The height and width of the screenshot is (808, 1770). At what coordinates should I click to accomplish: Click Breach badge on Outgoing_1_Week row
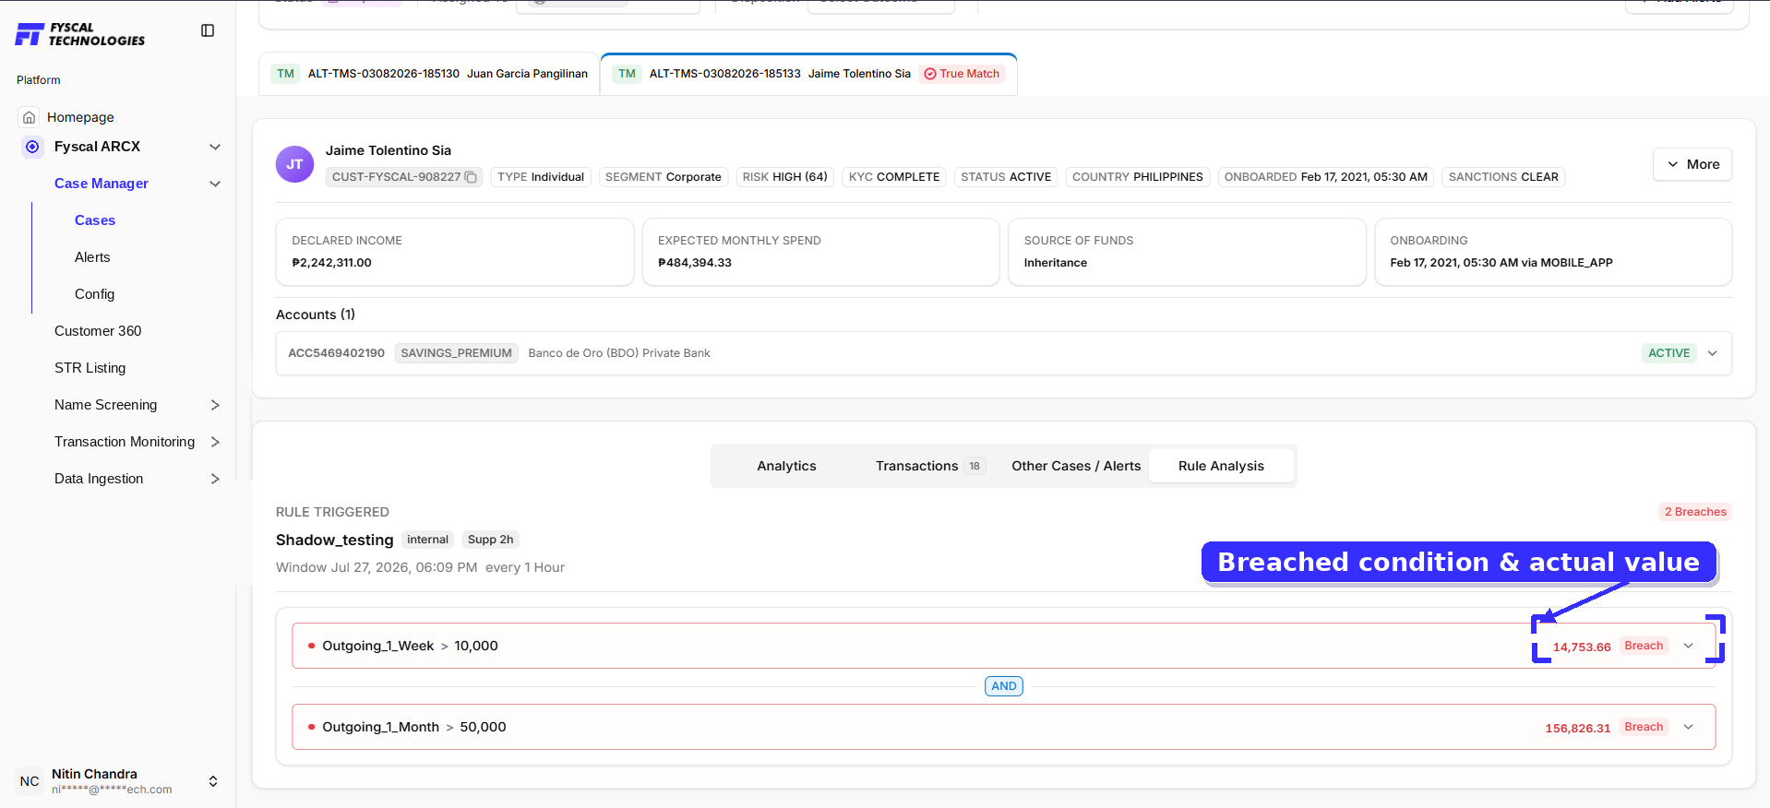pyautogui.click(x=1644, y=646)
